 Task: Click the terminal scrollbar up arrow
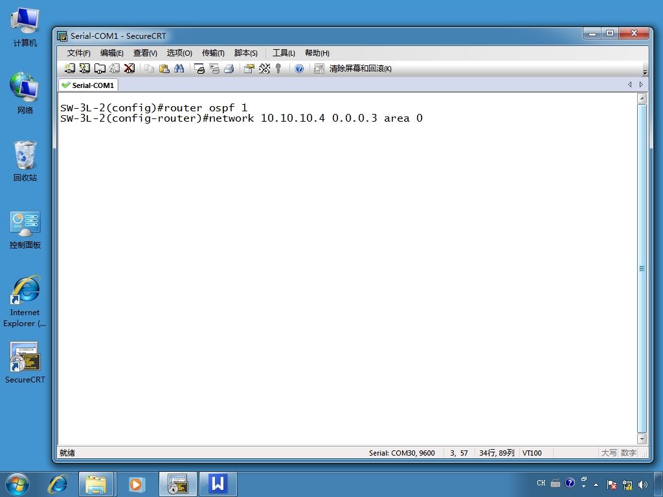coord(642,99)
